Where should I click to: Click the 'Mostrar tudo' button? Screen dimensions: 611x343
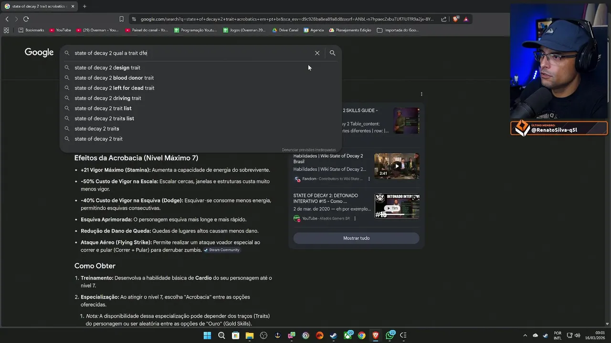point(356,238)
